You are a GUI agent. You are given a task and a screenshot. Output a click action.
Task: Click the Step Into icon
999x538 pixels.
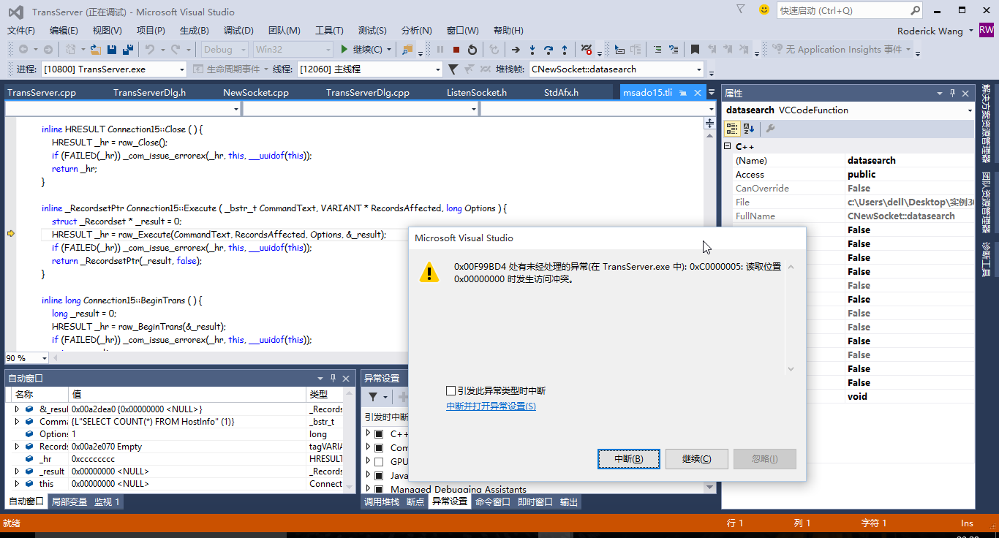tap(532, 50)
